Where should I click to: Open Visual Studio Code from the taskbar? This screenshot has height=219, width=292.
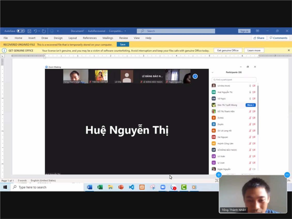coord(132,187)
